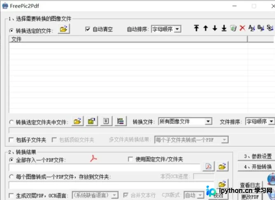Screen dimensions: 275x200
Task: Select the 全部存入一个PDF文件 radio option
Action: [11, 160]
